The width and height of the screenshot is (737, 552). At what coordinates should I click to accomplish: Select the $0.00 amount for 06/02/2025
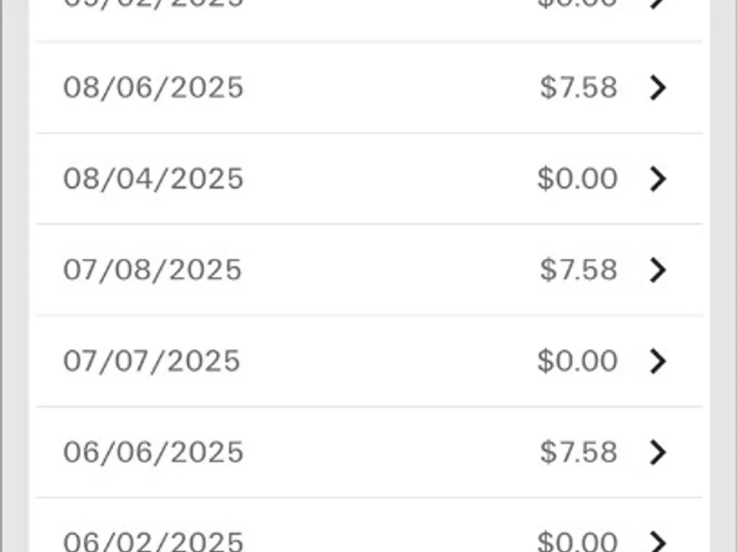click(577, 542)
